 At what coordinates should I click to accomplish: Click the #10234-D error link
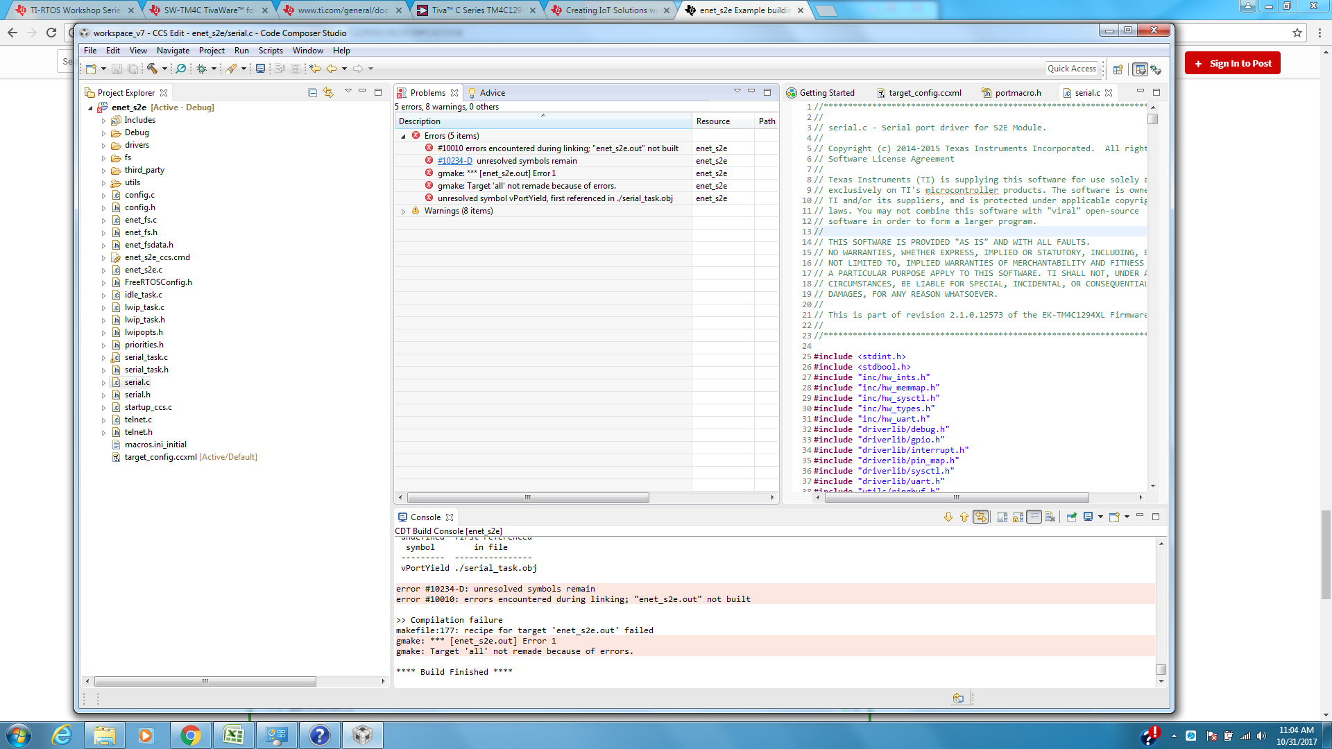tap(454, 161)
